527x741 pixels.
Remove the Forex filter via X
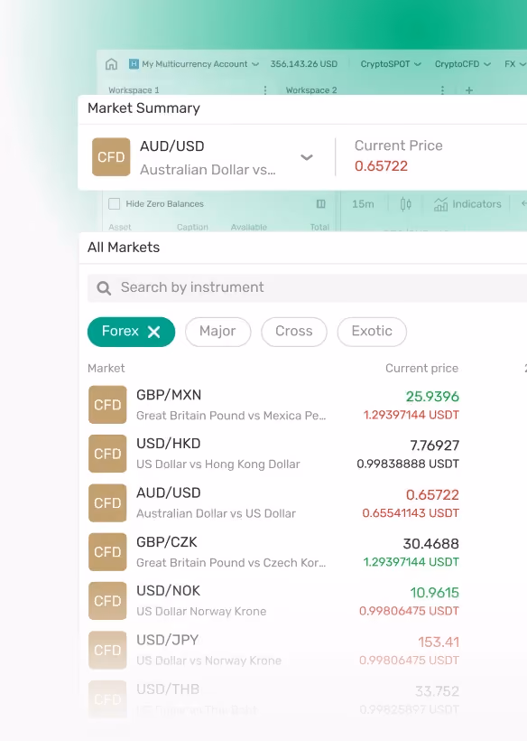tap(153, 332)
